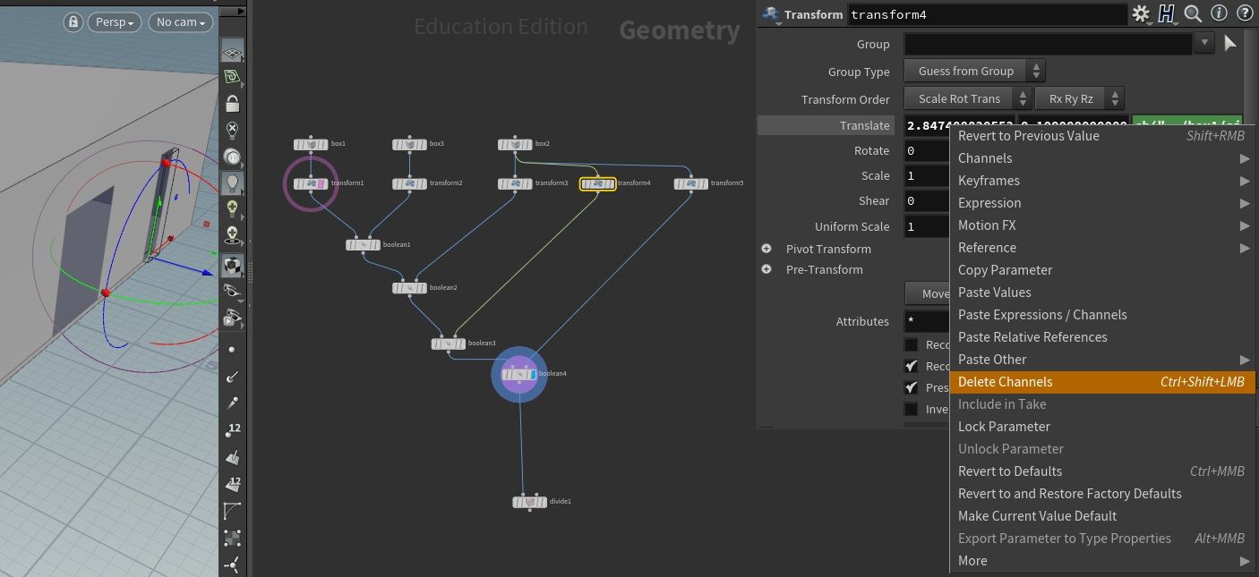
Task: Open the Persp viewport dropdown
Action: [x=114, y=21]
